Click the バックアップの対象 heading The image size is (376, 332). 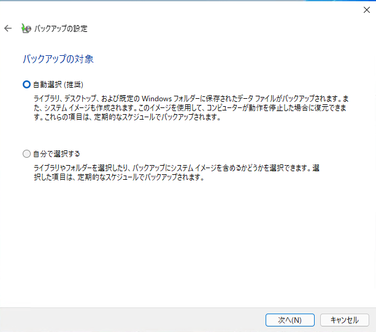pyautogui.click(x=58, y=59)
